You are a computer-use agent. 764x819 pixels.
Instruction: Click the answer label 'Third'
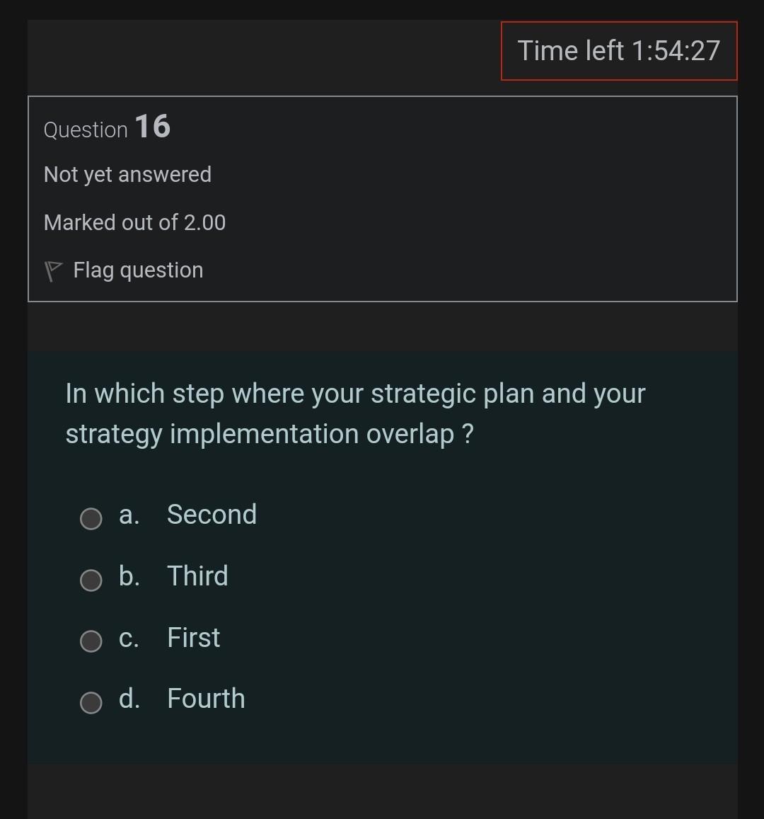coord(198,577)
